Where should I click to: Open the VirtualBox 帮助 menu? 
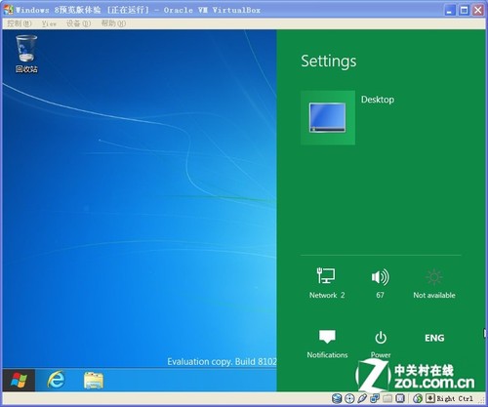tap(113, 23)
